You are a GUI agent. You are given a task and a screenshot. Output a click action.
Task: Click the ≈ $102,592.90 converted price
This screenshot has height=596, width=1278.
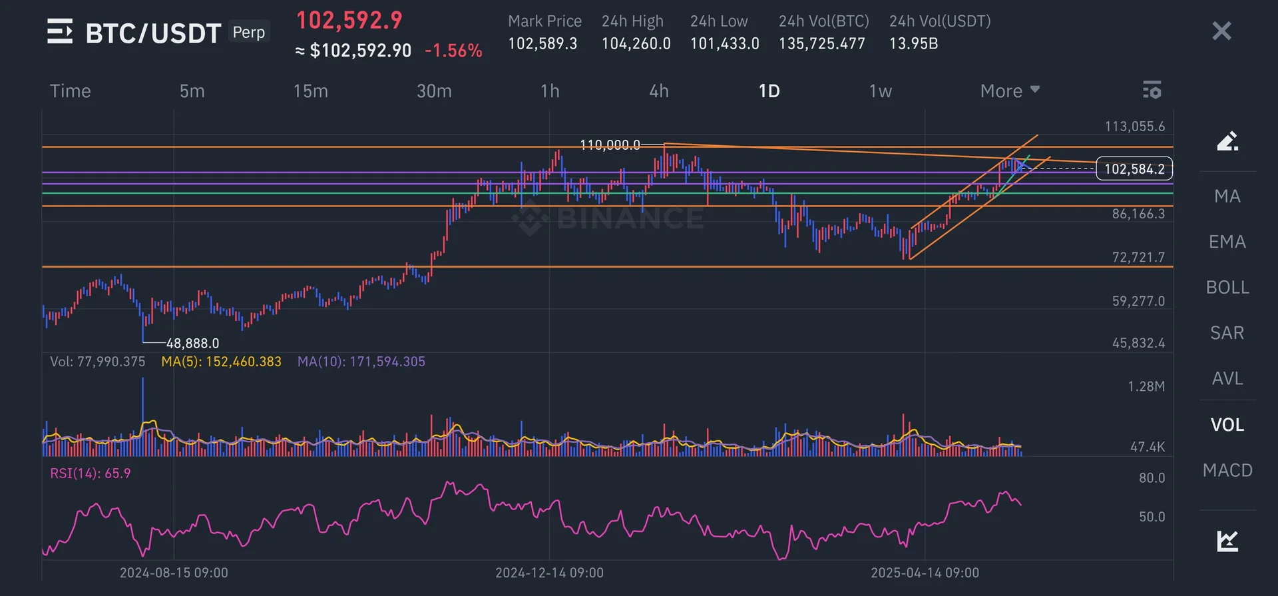tap(353, 51)
